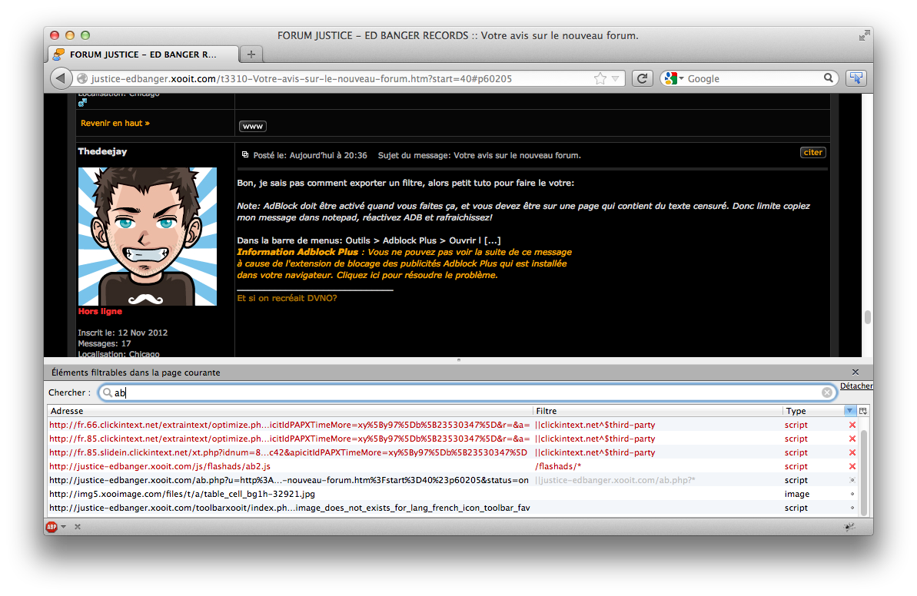Screen dimensions: 917x596
Task: Click the page vertical scrollbar thumb
Action: pyautogui.click(x=867, y=316)
